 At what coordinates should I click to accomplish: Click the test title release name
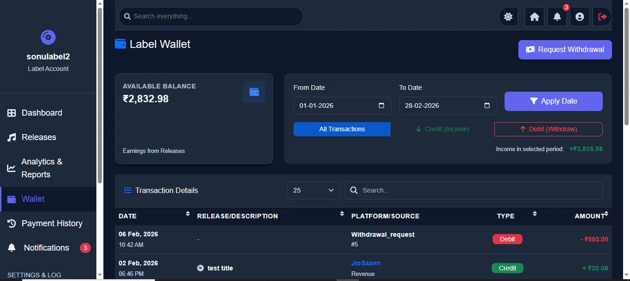[x=220, y=268]
